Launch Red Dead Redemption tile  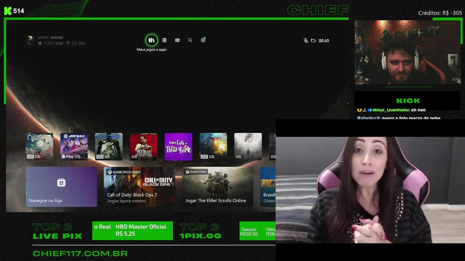point(144,146)
